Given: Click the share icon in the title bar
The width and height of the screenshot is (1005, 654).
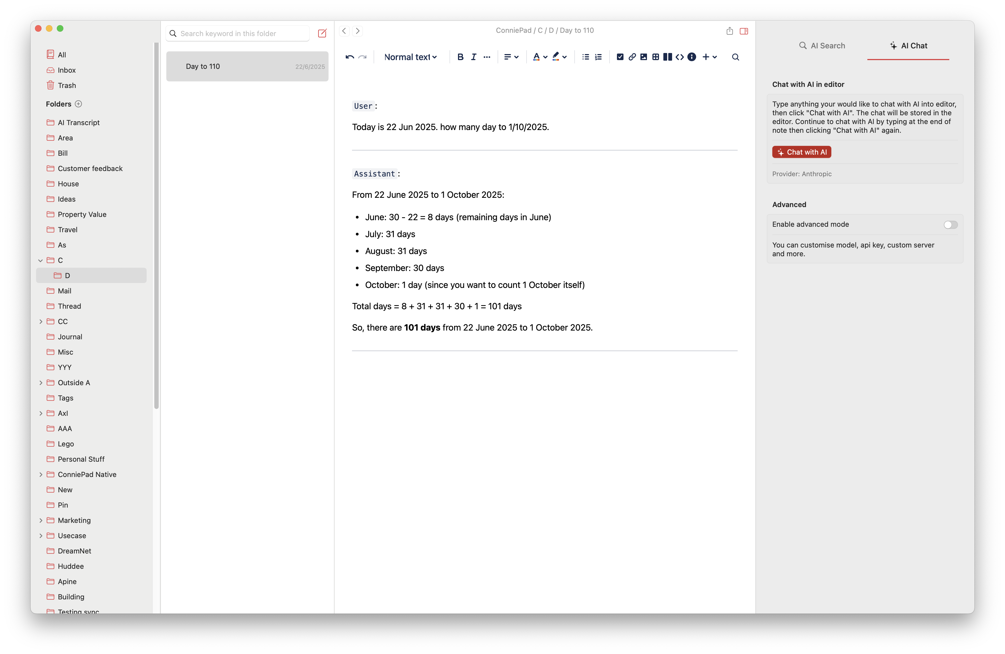Looking at the screenshot, I should (729, 31).
